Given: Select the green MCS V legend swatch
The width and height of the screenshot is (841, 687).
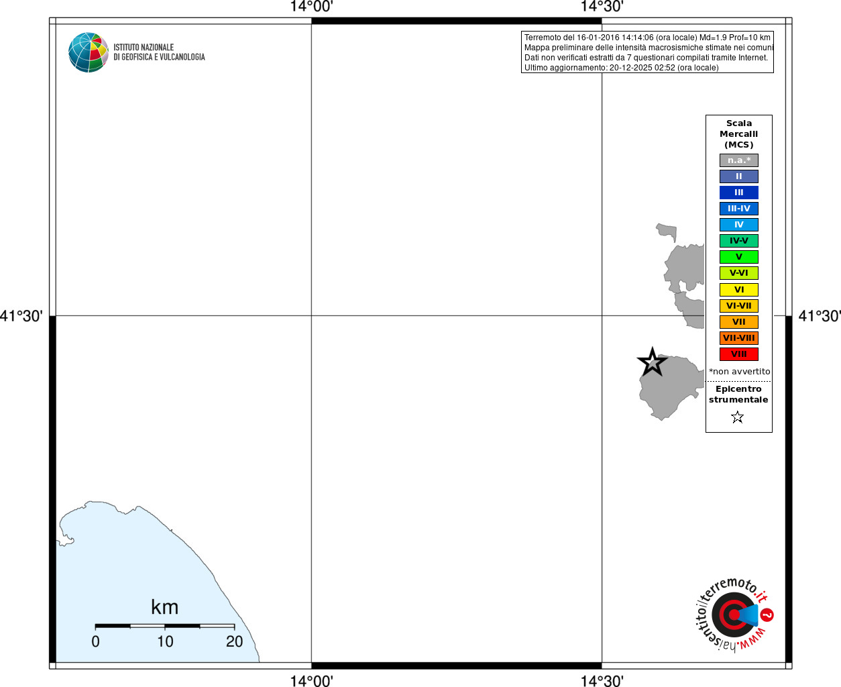Looking at the screenshot, I should [x=739, y=257].
